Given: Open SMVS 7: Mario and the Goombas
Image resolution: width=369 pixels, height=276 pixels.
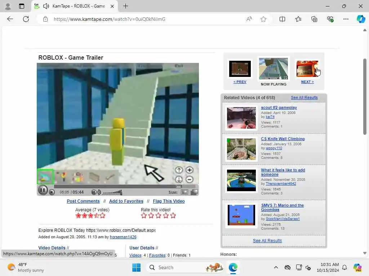Looking at the screenshot, I should coord(283,207).
